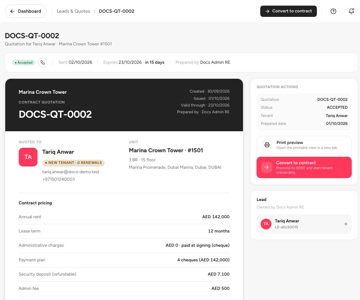
Task: Open the notifications bell
Action: click(351, 11)
